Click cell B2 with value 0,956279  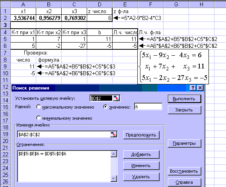point(49,18)
